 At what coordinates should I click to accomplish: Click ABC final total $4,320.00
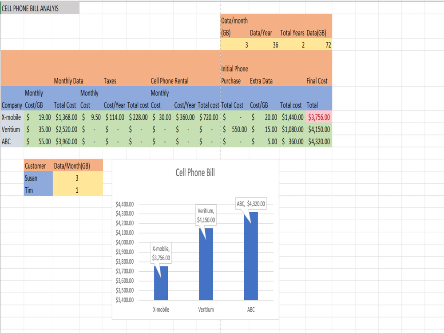point(319,141)
